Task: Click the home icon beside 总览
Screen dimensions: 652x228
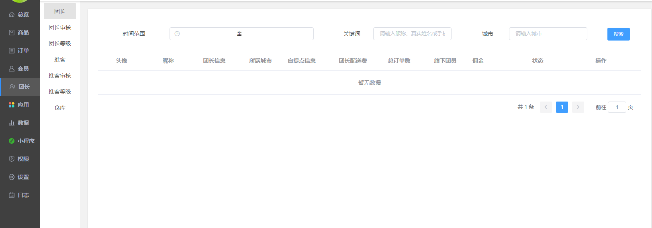Action: click(12, 14)
